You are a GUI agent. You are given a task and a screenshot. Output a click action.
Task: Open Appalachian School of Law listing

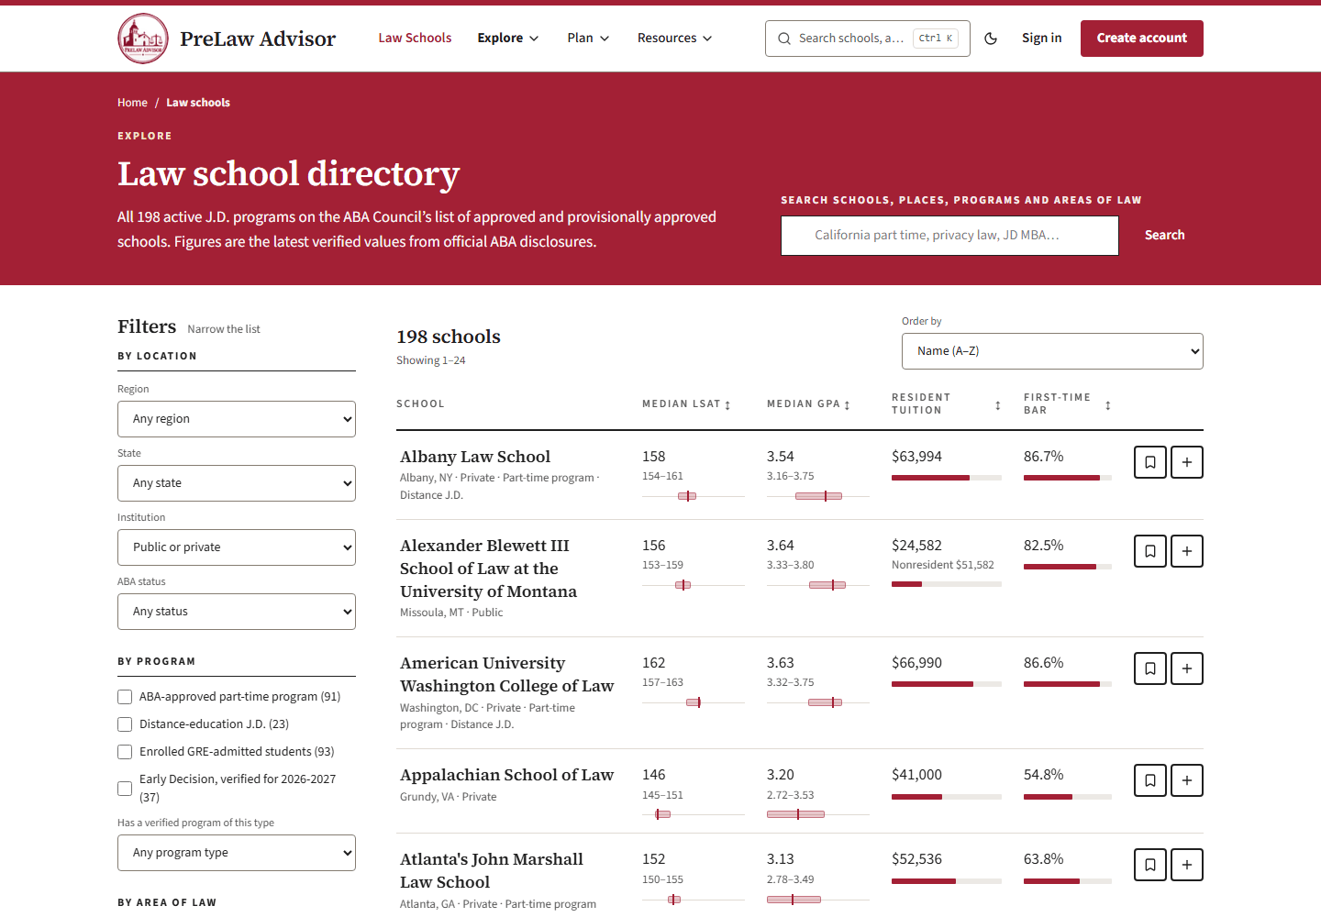click(506, 775)
